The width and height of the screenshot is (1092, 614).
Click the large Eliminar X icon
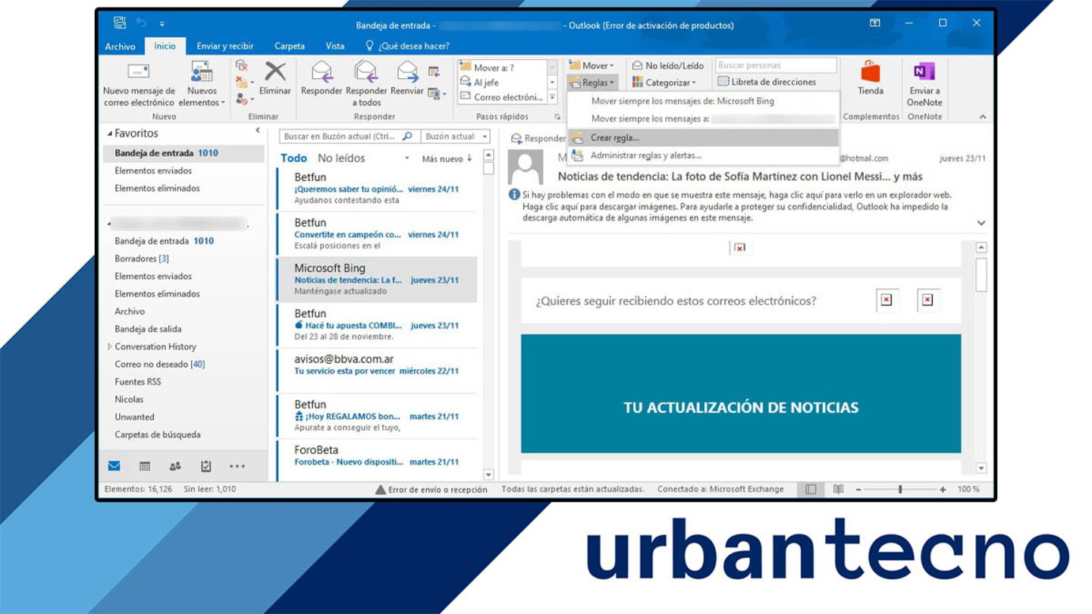275,71
